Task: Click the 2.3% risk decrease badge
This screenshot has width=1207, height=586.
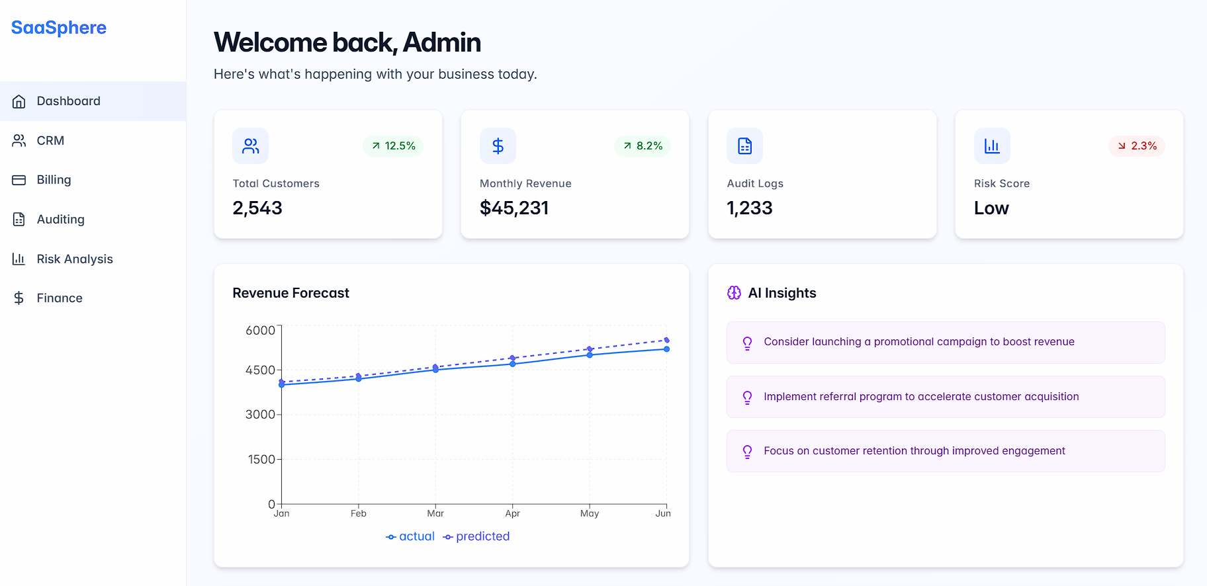Action: [x=1137, y=146]
